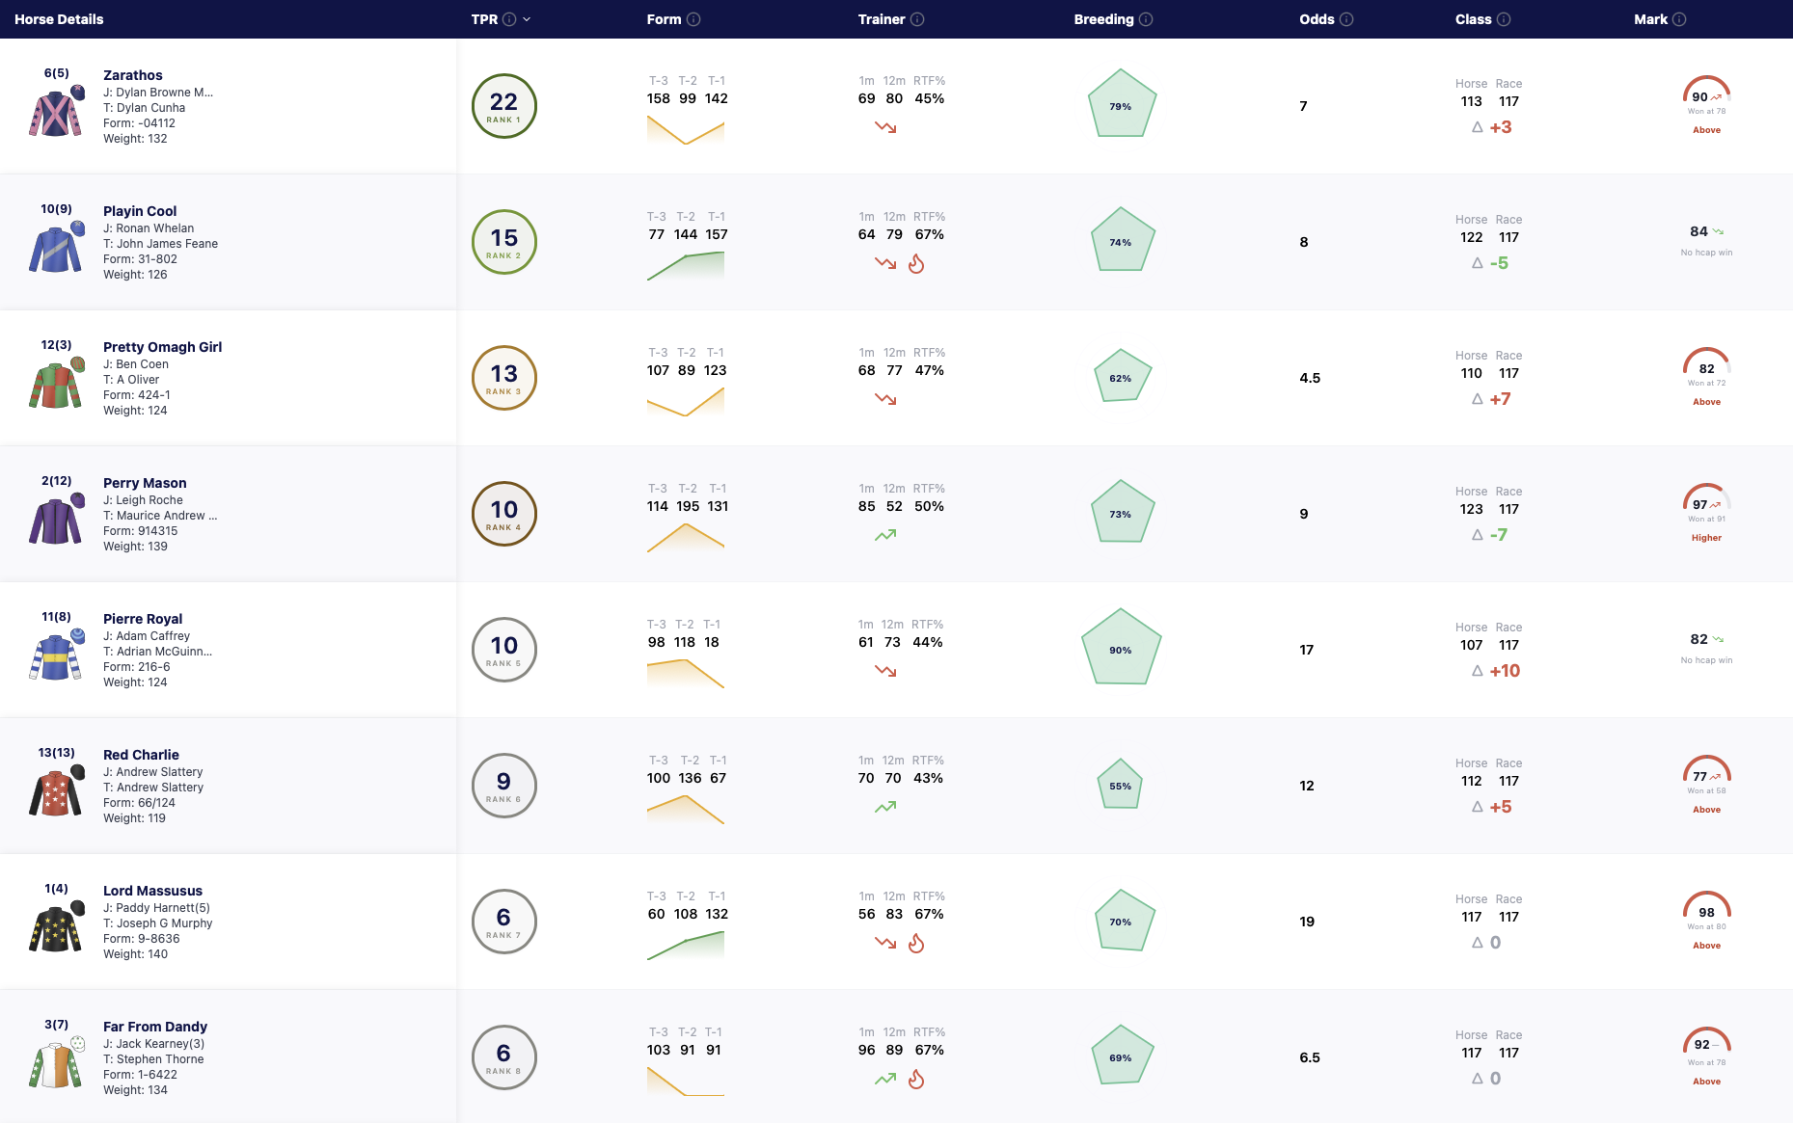
Task: Click the info icon next to TPR
Action: (x=509, y=19)
